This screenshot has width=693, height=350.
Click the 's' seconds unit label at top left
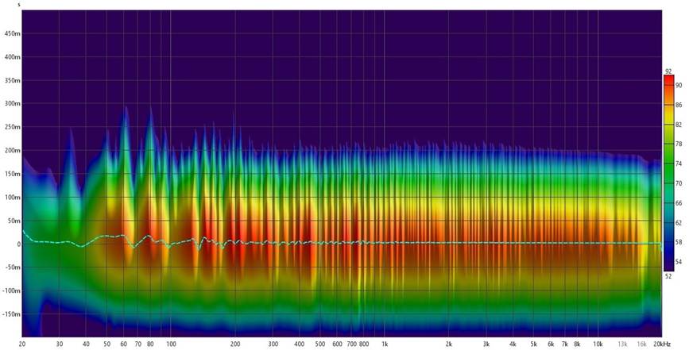click(x=19, y=5)
